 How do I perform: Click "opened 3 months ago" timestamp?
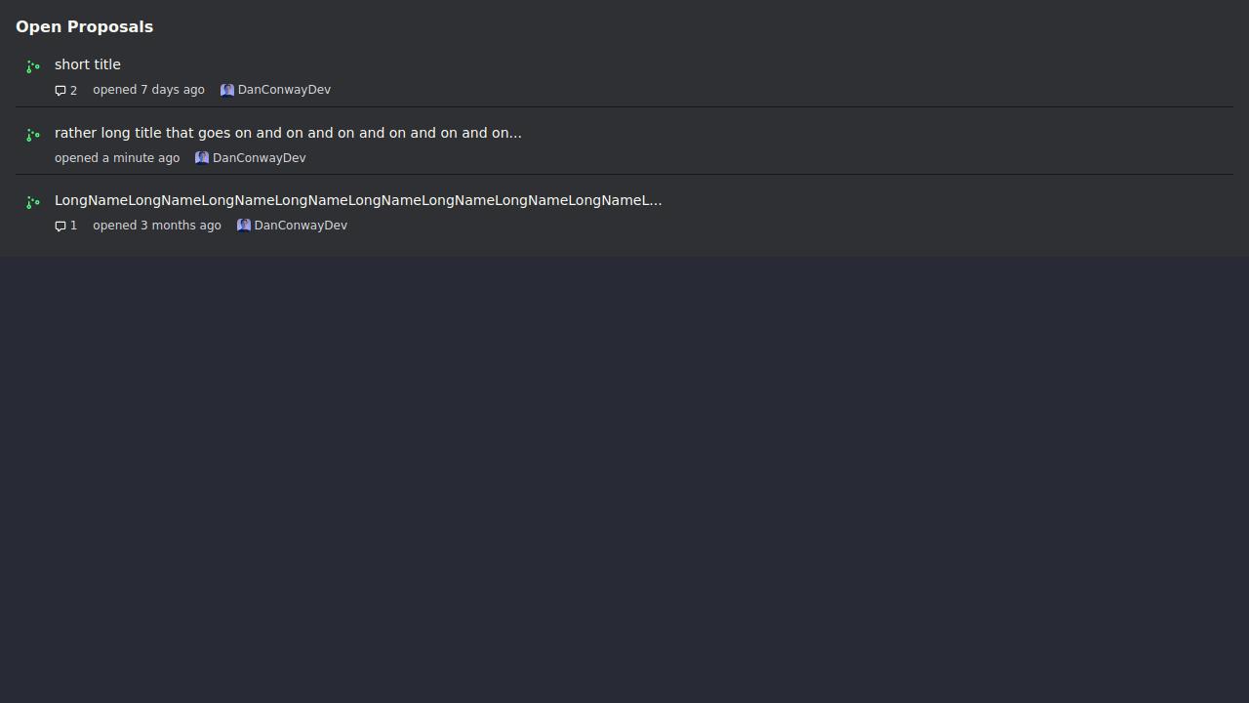pos(157,226)
